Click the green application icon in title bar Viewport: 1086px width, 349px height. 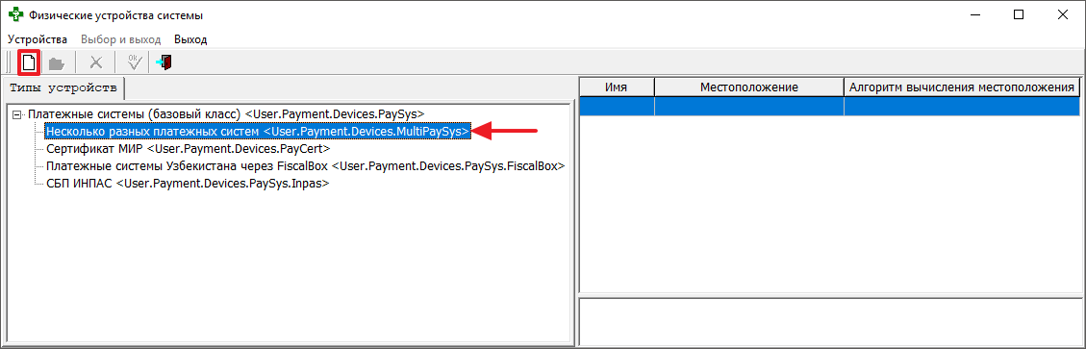coord(15,14)
